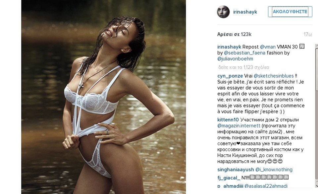Visit @sebastian_faena tagged profile
Viewport: 318px width, 194px height.
(244, 53)
